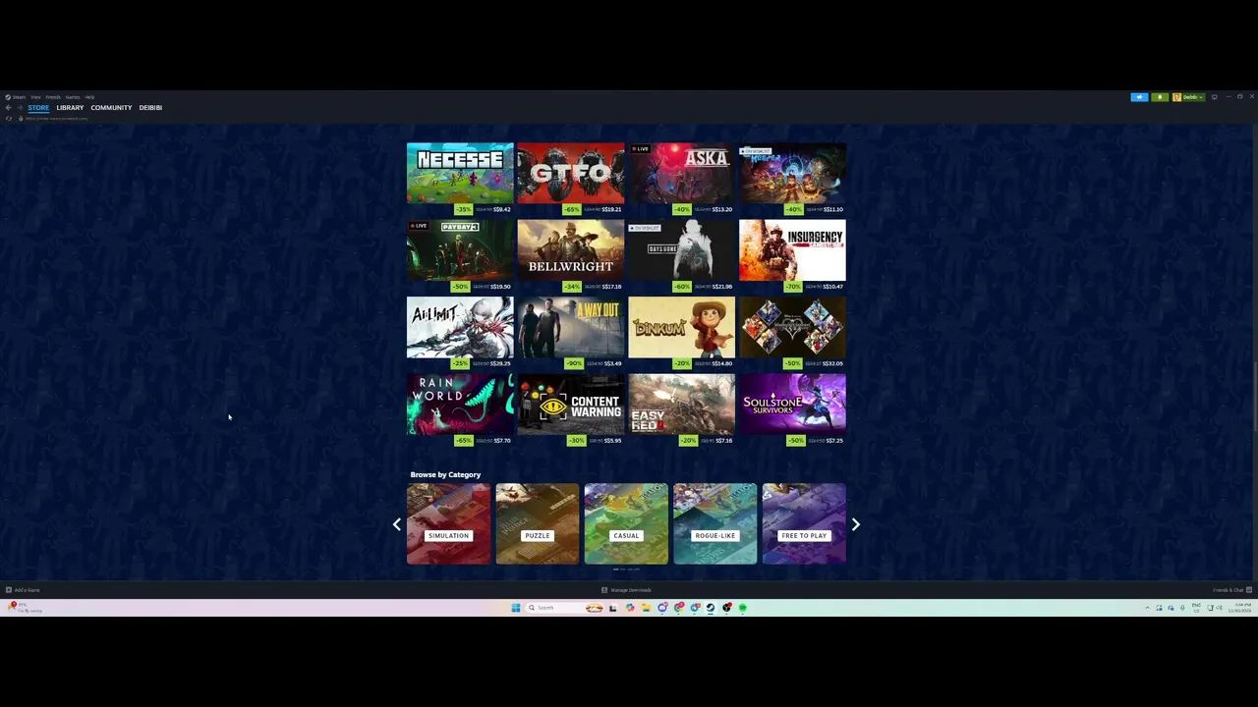Open File Explorer from the taskbar
The height and width of the screenshot is (707, 1258).
(646, 608)
